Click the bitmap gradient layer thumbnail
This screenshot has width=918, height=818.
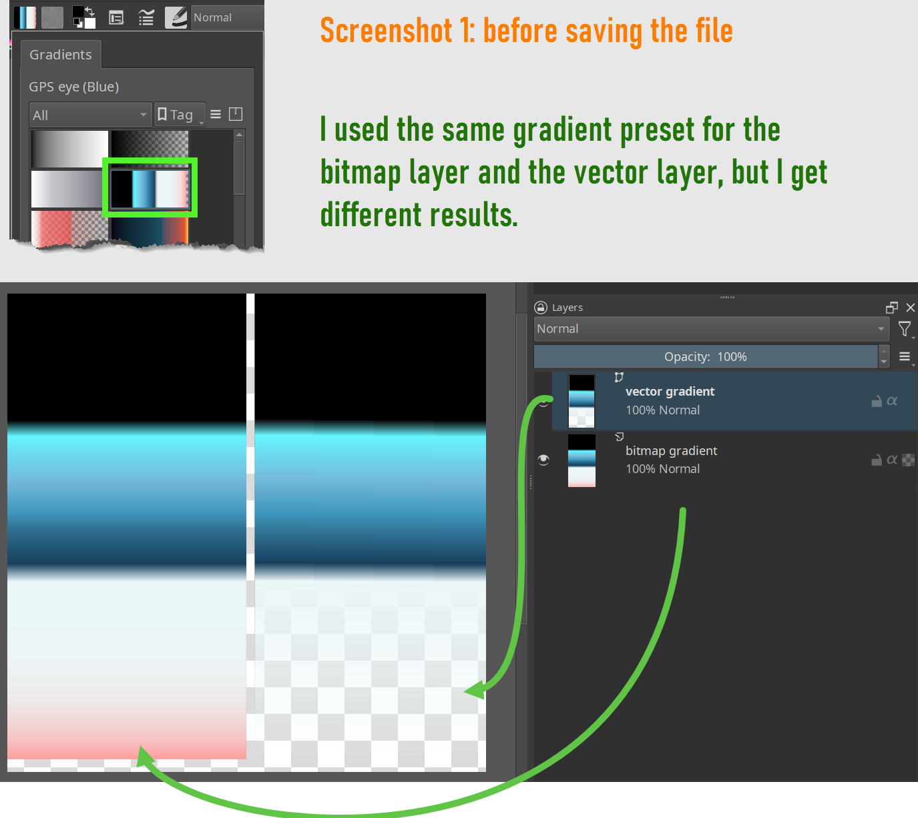click(x=582, y=460)
